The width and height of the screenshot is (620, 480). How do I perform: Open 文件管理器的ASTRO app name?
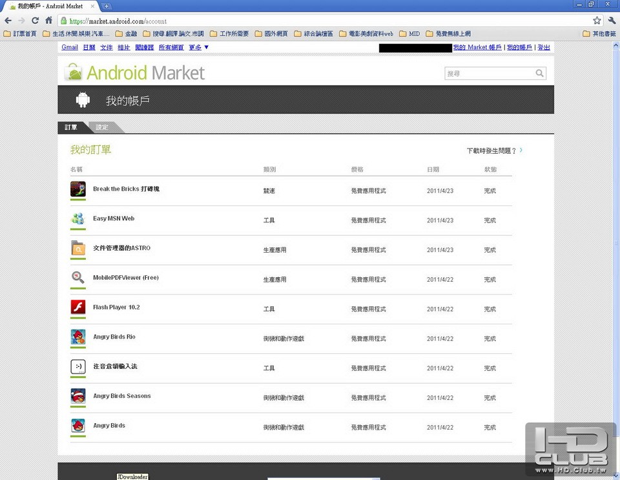tap(121, 248)
